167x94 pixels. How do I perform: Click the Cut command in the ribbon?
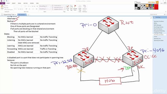(6, 5)
